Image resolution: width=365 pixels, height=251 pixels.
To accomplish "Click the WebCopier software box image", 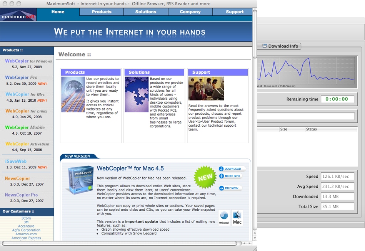I will click(81, 180).
